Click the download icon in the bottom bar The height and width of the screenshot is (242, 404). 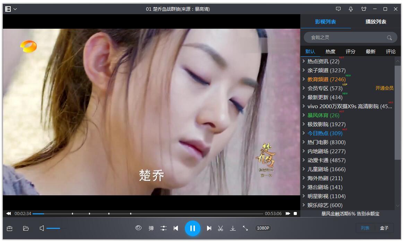[x=233, y=228]
